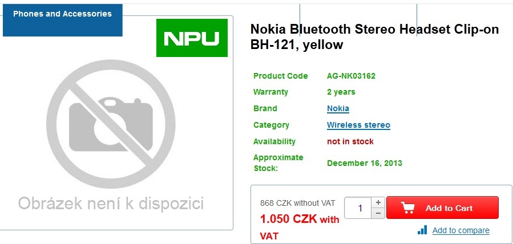Click the December 16, 2013 stock date
Screen dimensions: 513x244
[365, 163]
